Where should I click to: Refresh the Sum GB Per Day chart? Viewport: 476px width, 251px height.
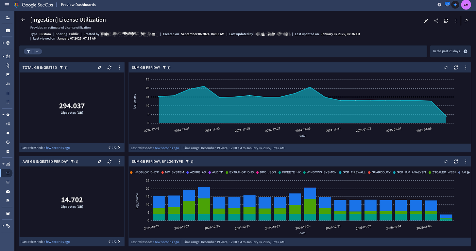pos(456,67)
